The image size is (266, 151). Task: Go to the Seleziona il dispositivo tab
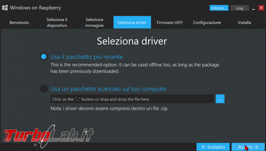(x=57, y=22)
